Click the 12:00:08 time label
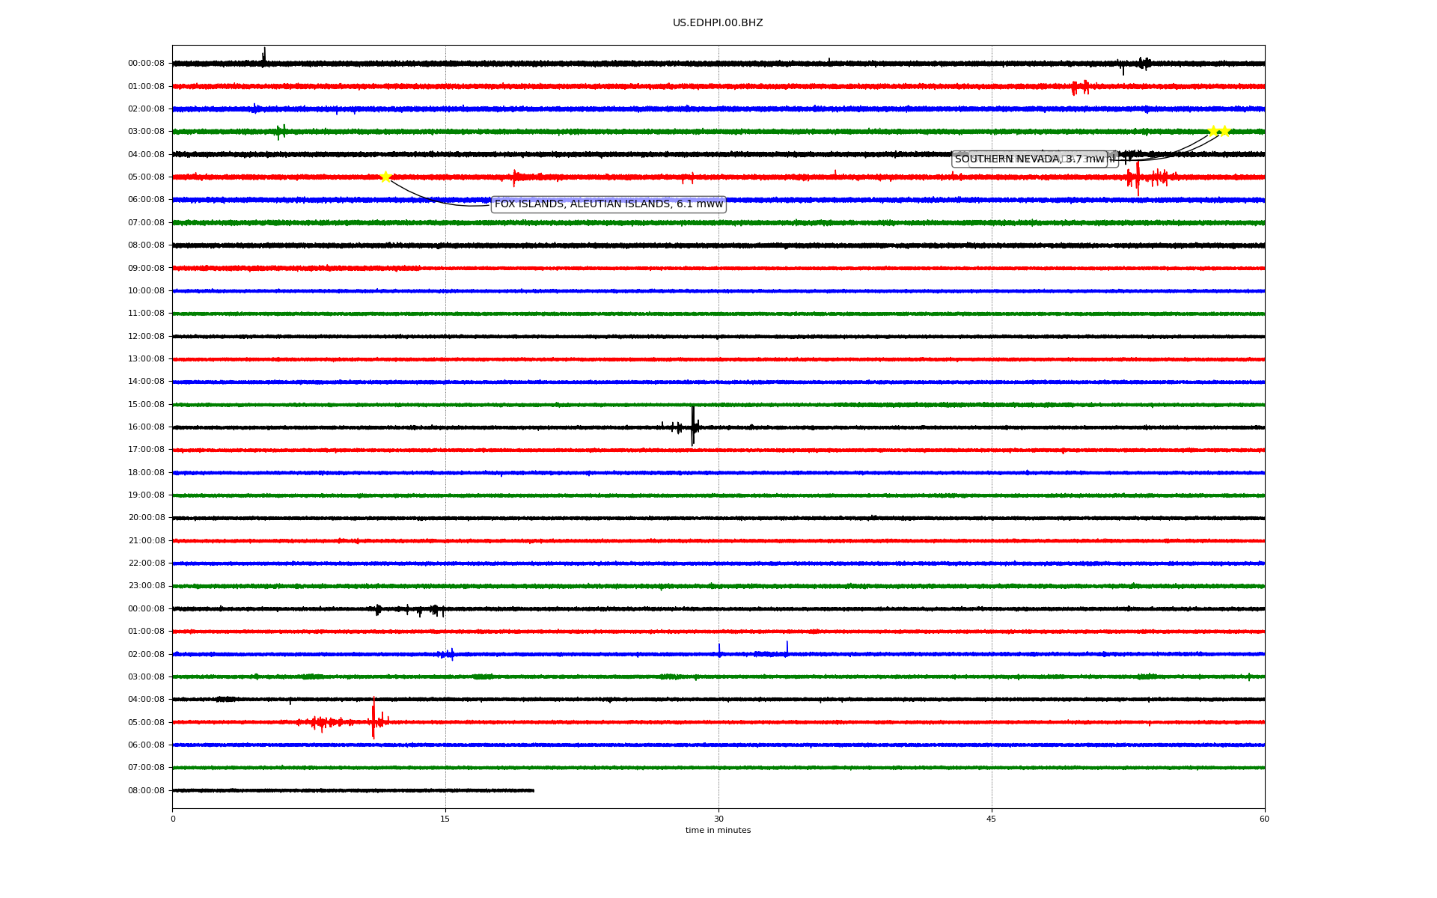Image resolution: width=1437 pixels, height=898 pixels. (x=146, y=337)
